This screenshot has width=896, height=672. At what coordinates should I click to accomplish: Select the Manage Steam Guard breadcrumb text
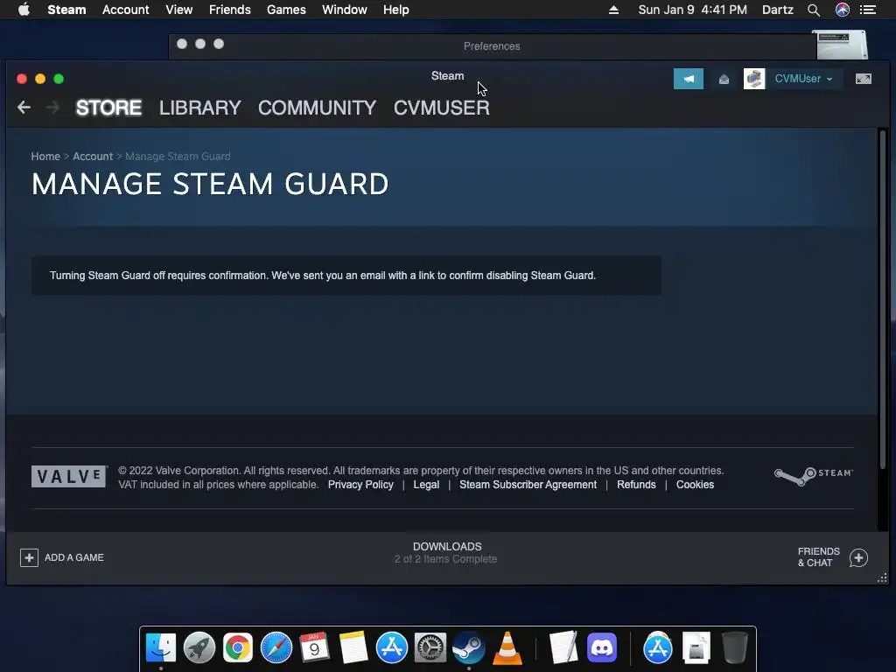tap(178, 157)
